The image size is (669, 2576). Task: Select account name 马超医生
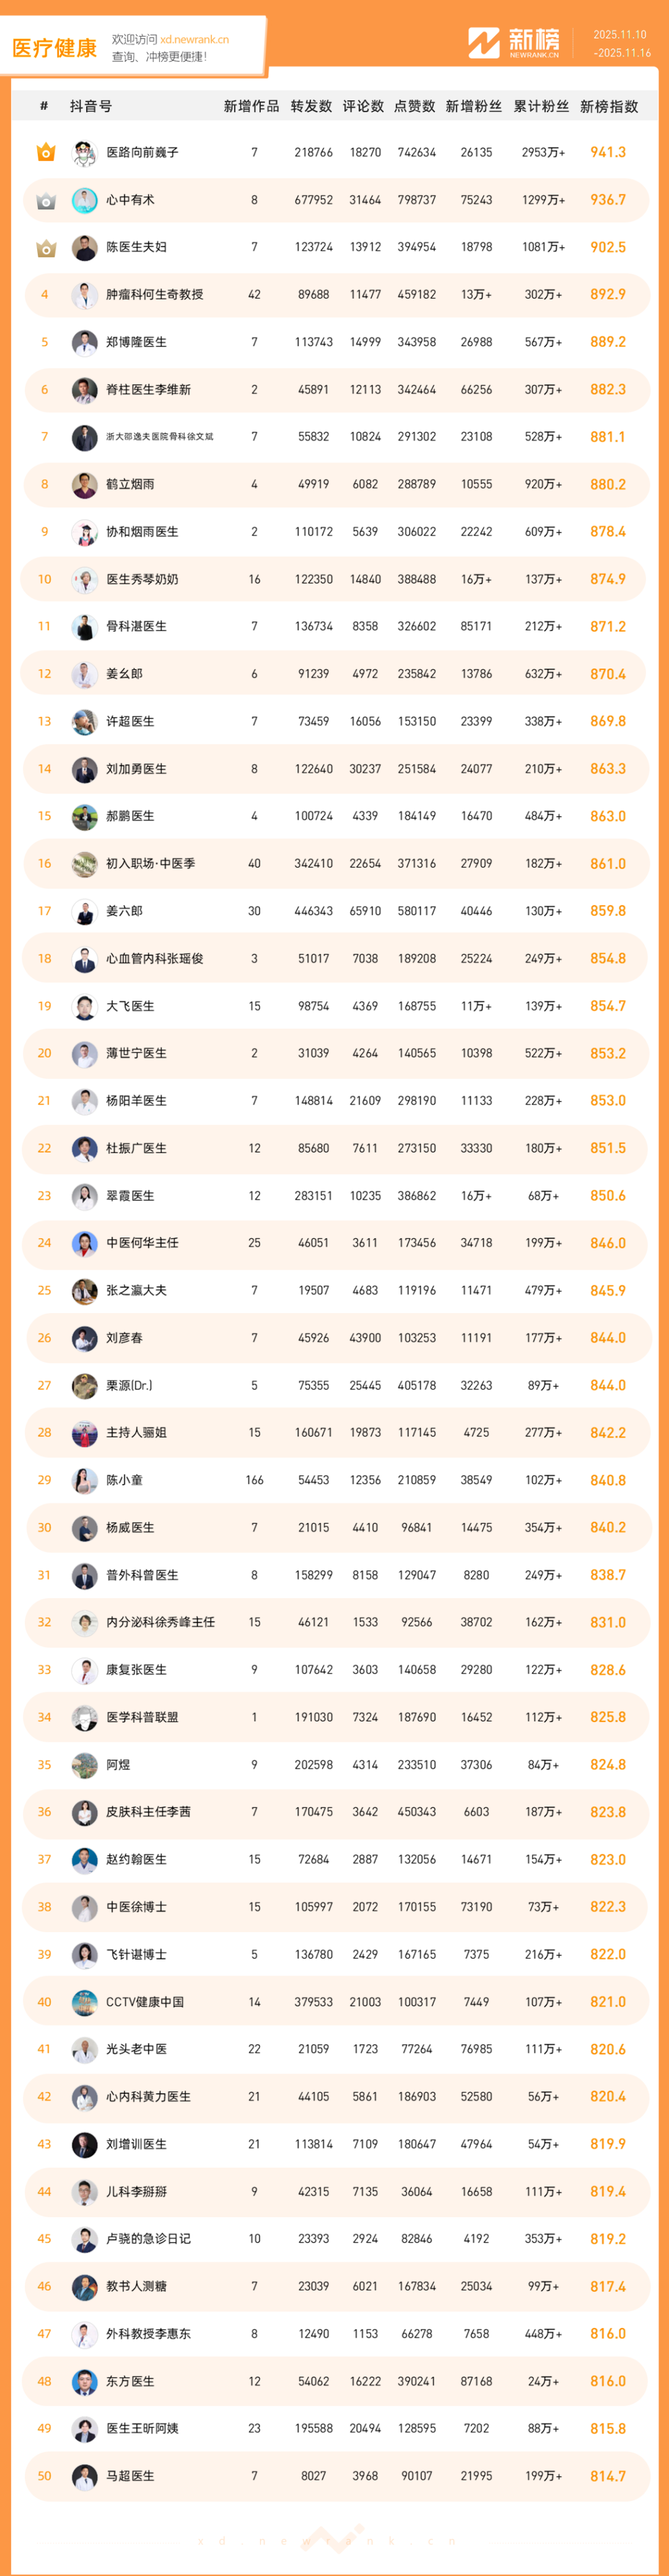tap(130, 2475)
